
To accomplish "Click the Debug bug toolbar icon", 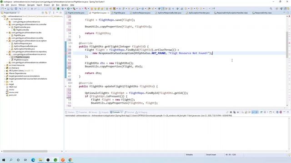I will click(63, 9).
